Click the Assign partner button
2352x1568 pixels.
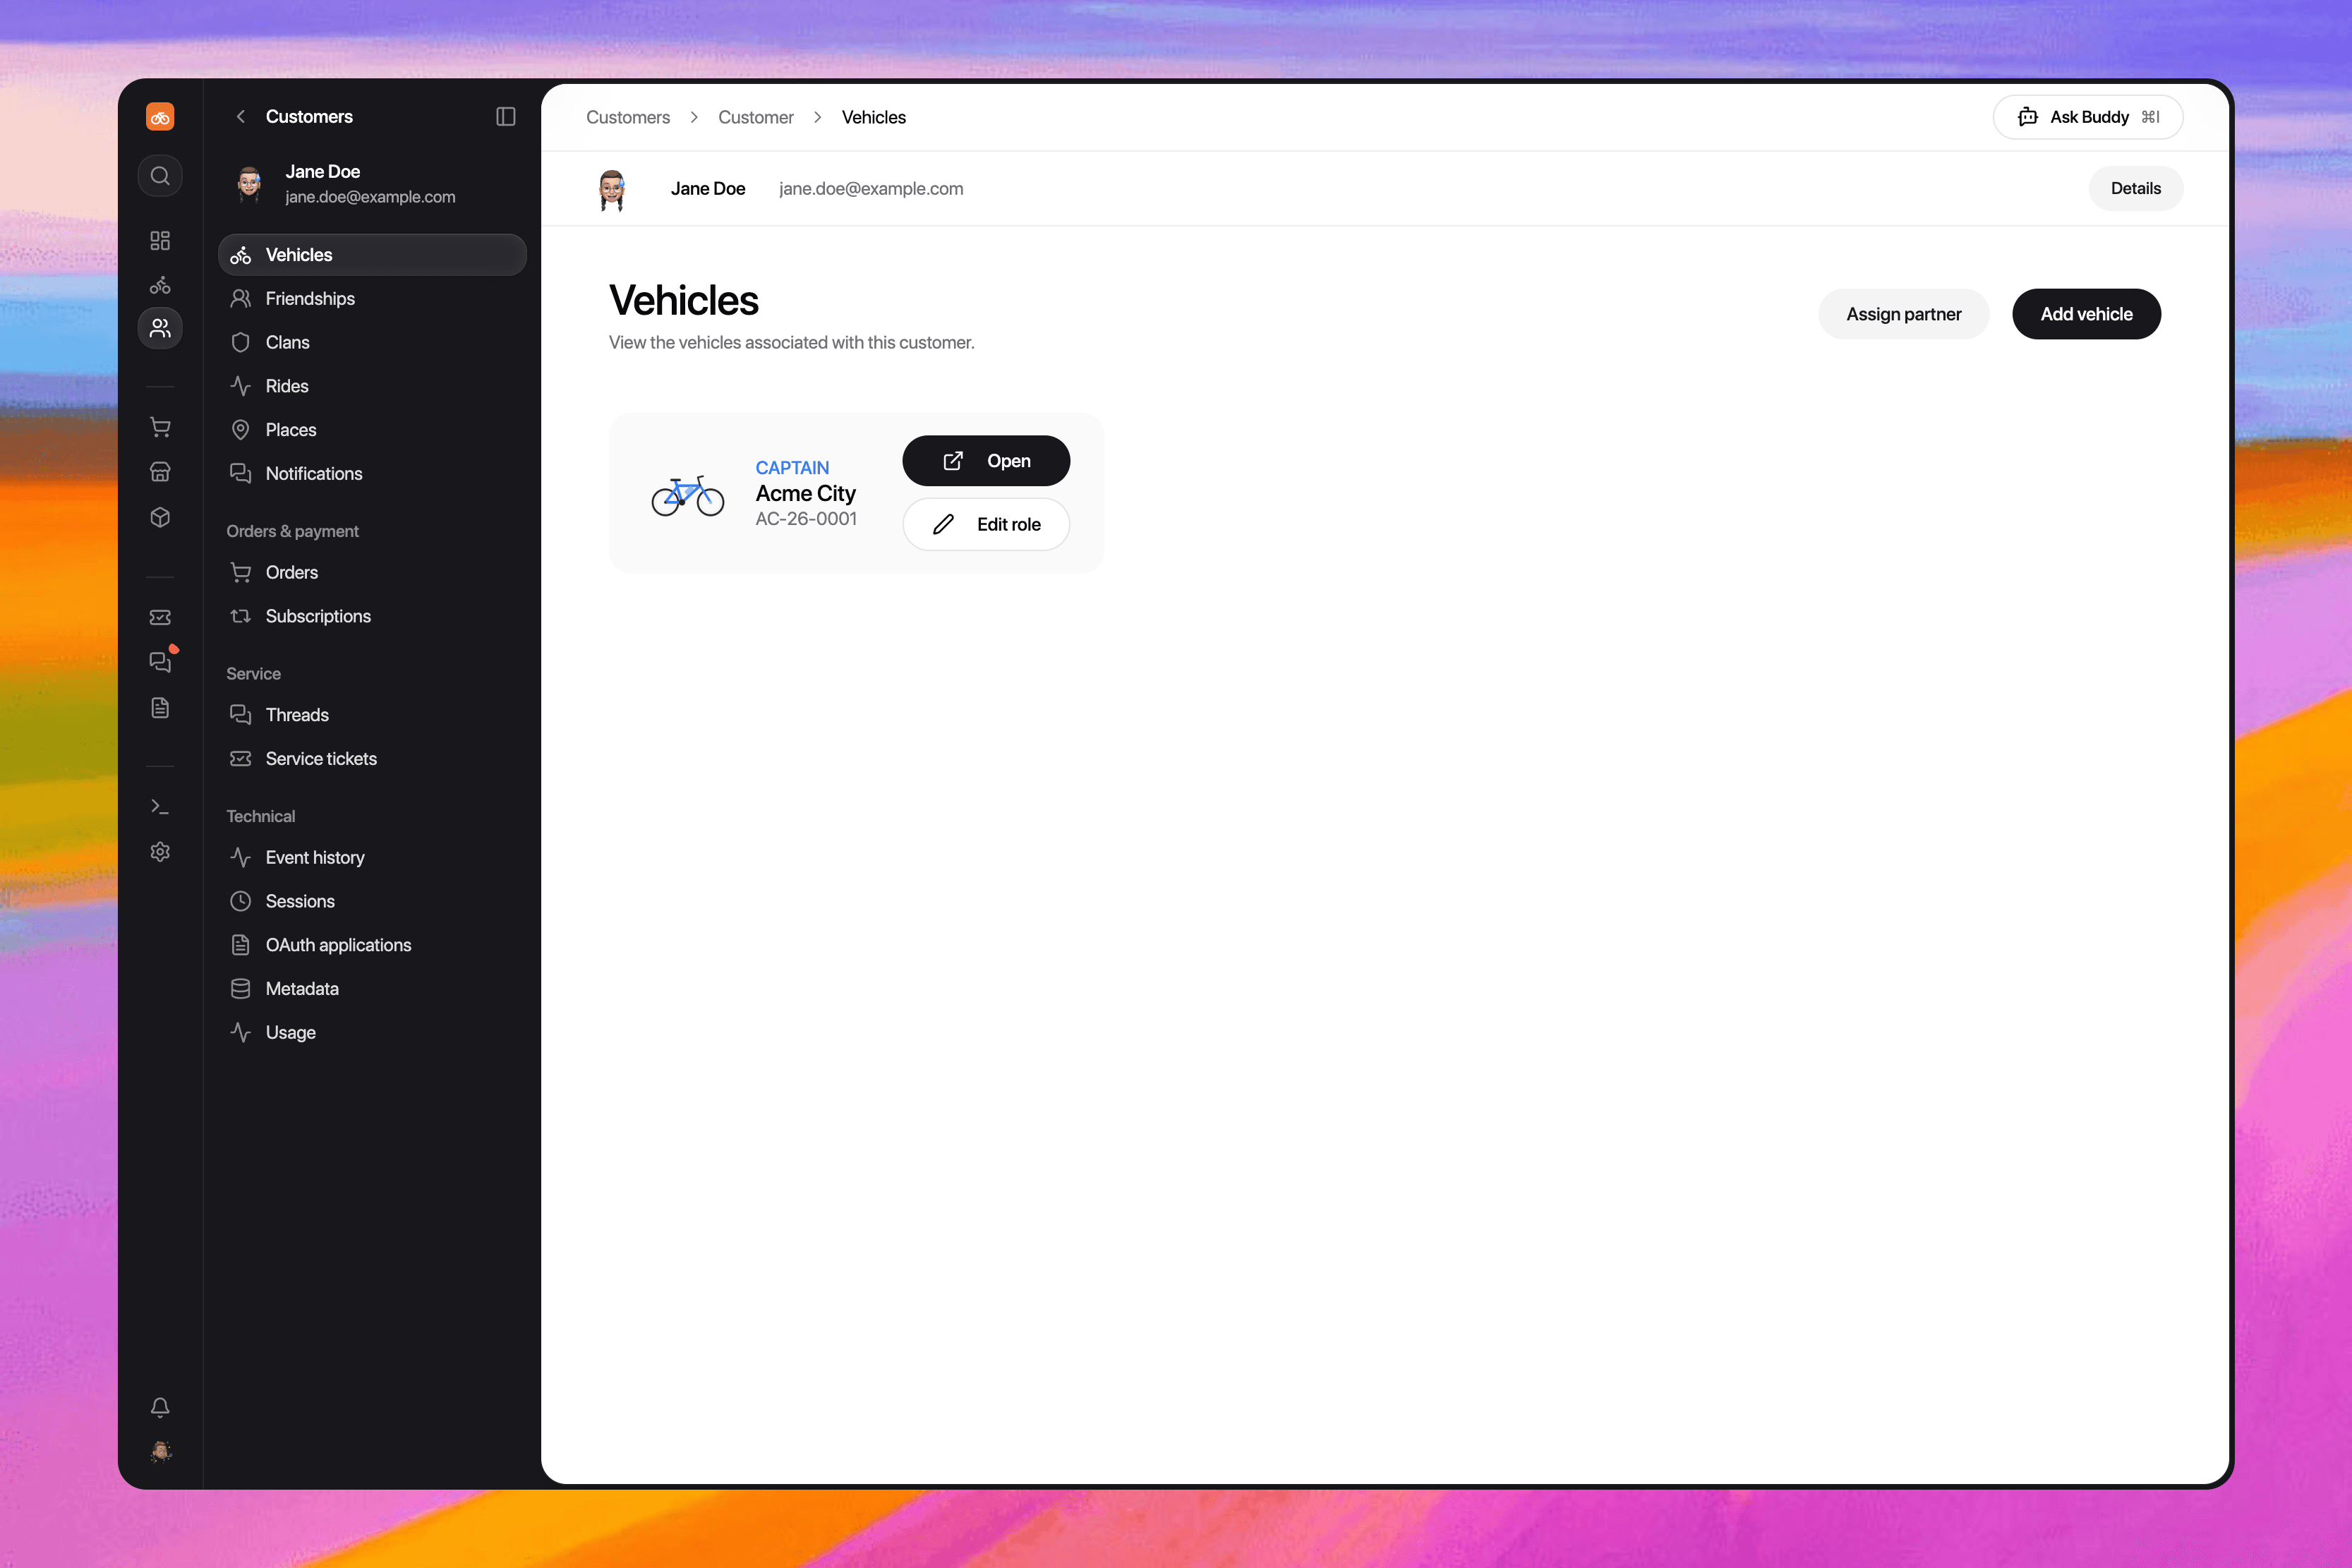pyautogui.click(x=1903, y=314)
